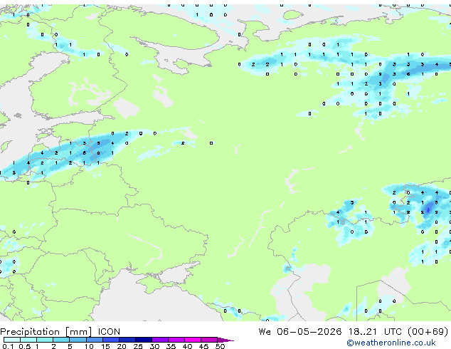Select the lightest cyan swatch between 0.1 and 0.5
Viewport: 451px width, 349px height.
click(x=12, y=340)
